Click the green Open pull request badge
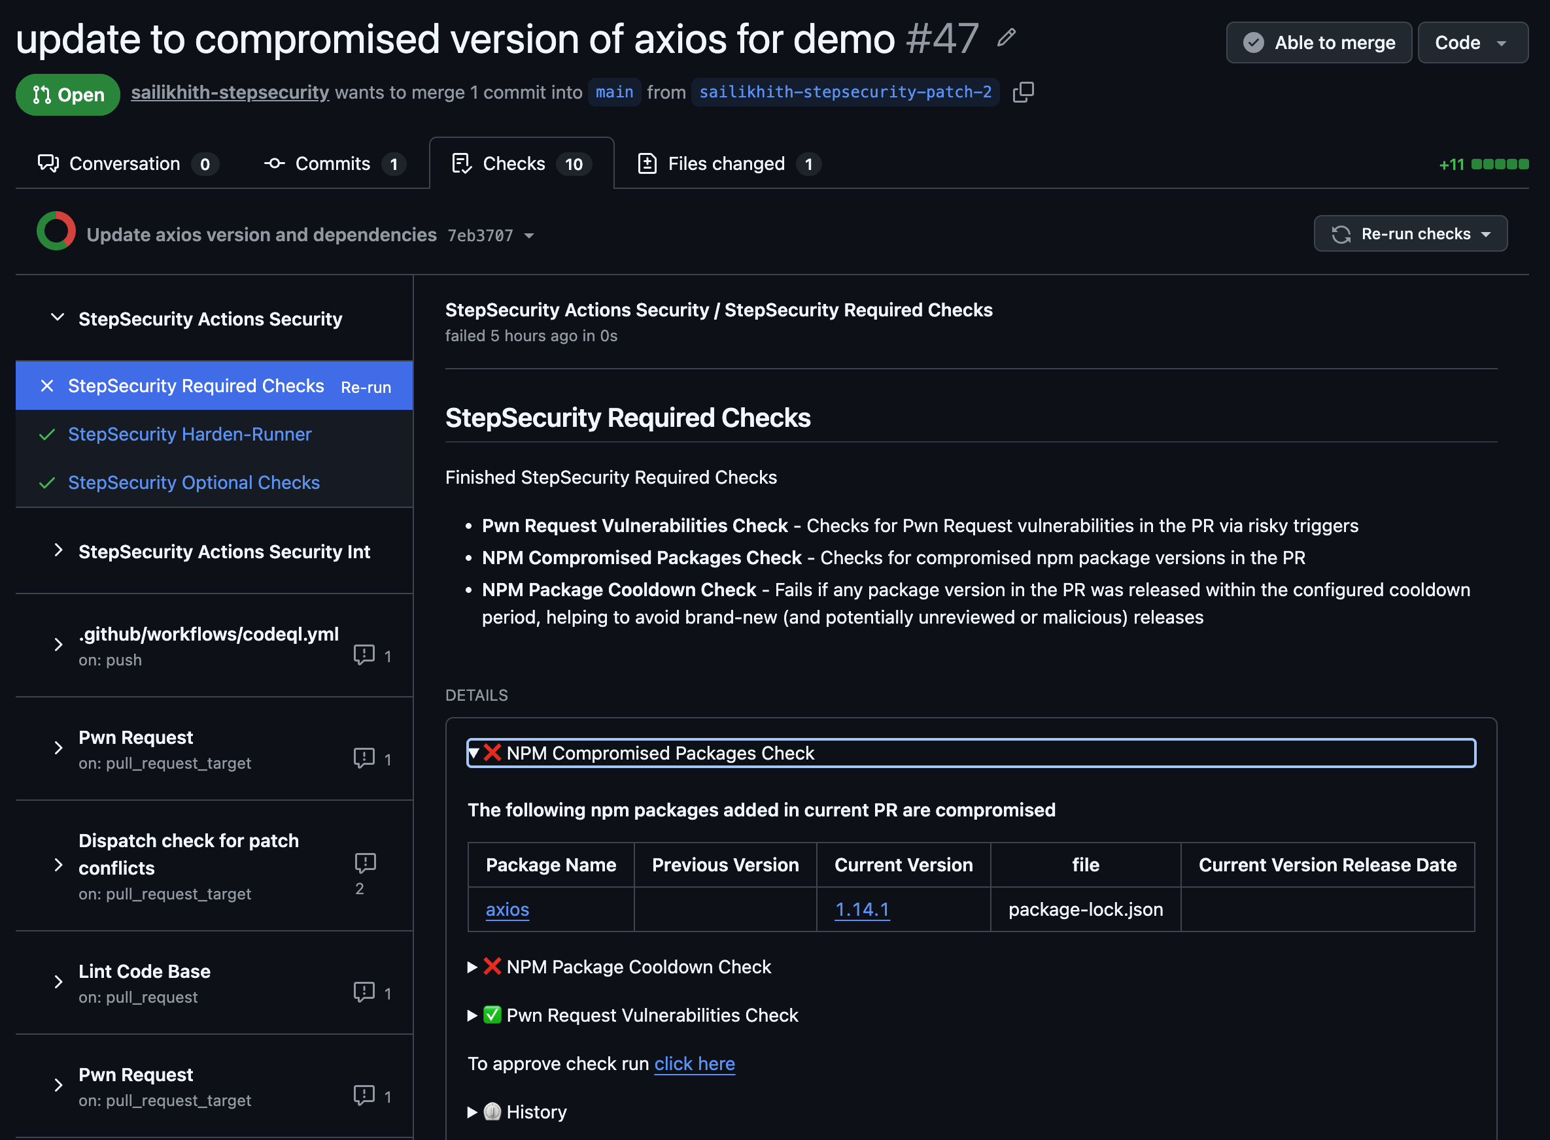Viewport: 1550px width, 1140px height. pyautogui.click(x=67, y=94)
